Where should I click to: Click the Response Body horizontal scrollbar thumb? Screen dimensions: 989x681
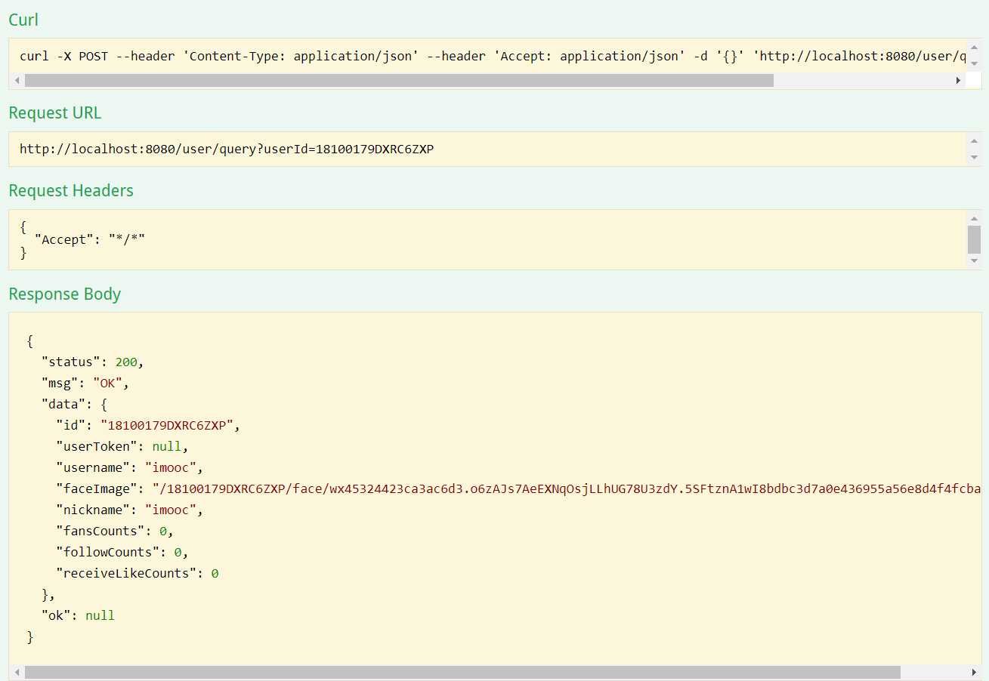click(462, 672)
